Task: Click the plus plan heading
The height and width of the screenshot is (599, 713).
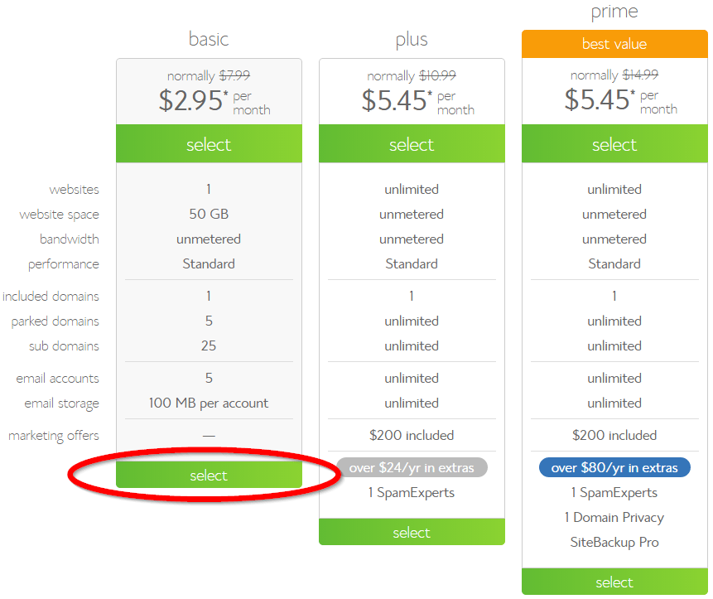Action: 412,40
